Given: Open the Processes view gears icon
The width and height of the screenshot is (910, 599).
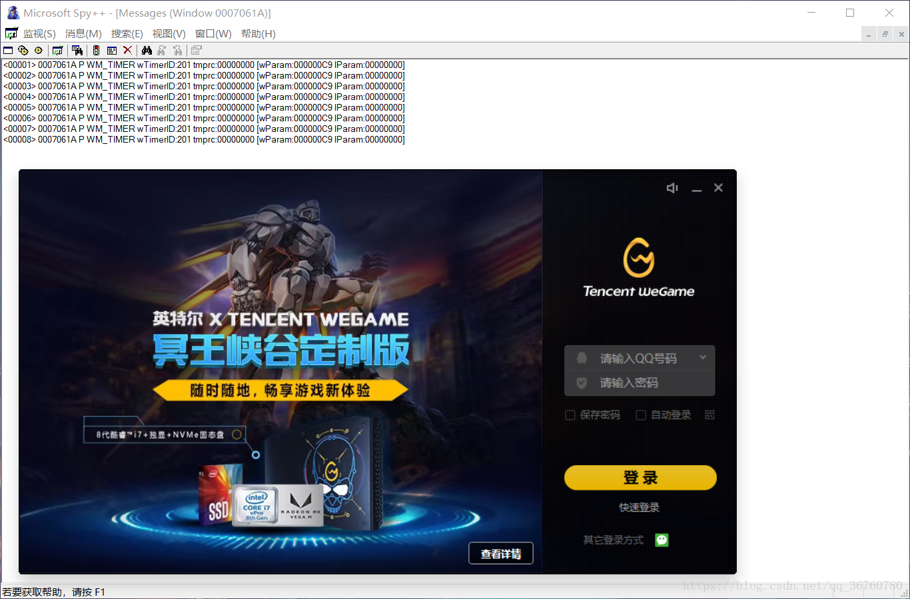Looking at the screenshot, I should click(23, 50).
